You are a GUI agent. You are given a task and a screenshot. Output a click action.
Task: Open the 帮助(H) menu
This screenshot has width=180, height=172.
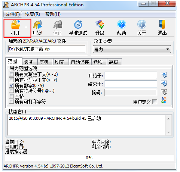pos(53,14)
